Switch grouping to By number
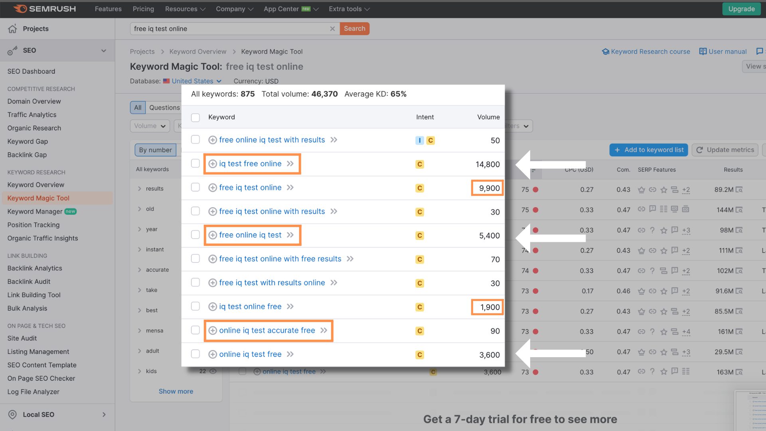This screenshot has width=766, height=431. [155, 150]
